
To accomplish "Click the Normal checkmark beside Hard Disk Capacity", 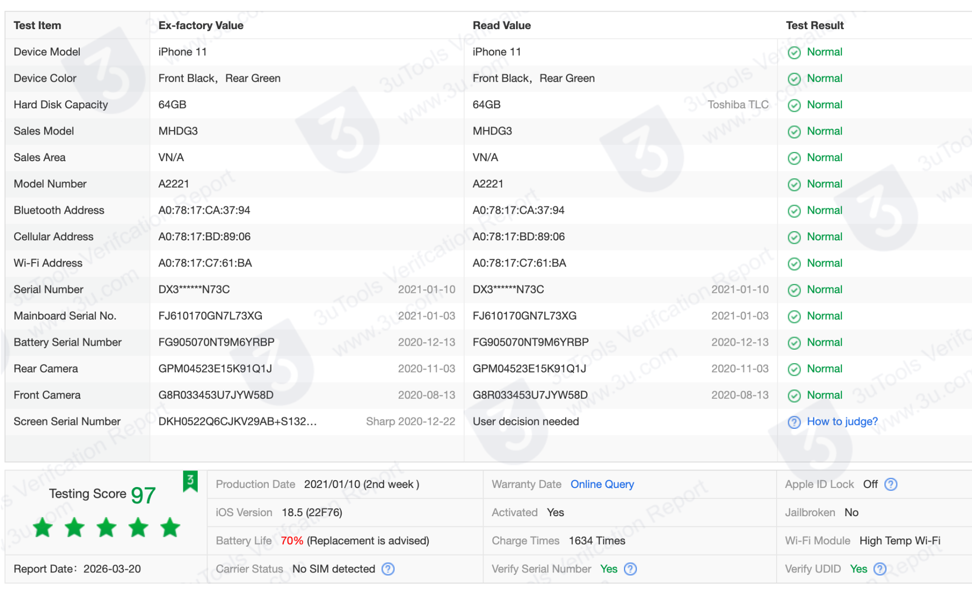I will [x=794, y=104].
